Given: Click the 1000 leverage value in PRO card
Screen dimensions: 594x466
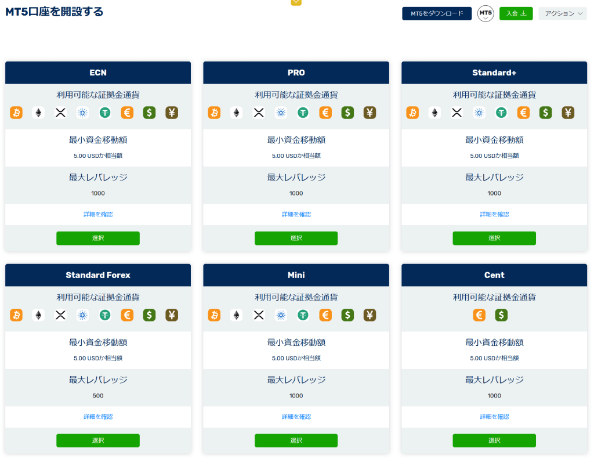Looking at the screenshot, I should click(296, 194).
